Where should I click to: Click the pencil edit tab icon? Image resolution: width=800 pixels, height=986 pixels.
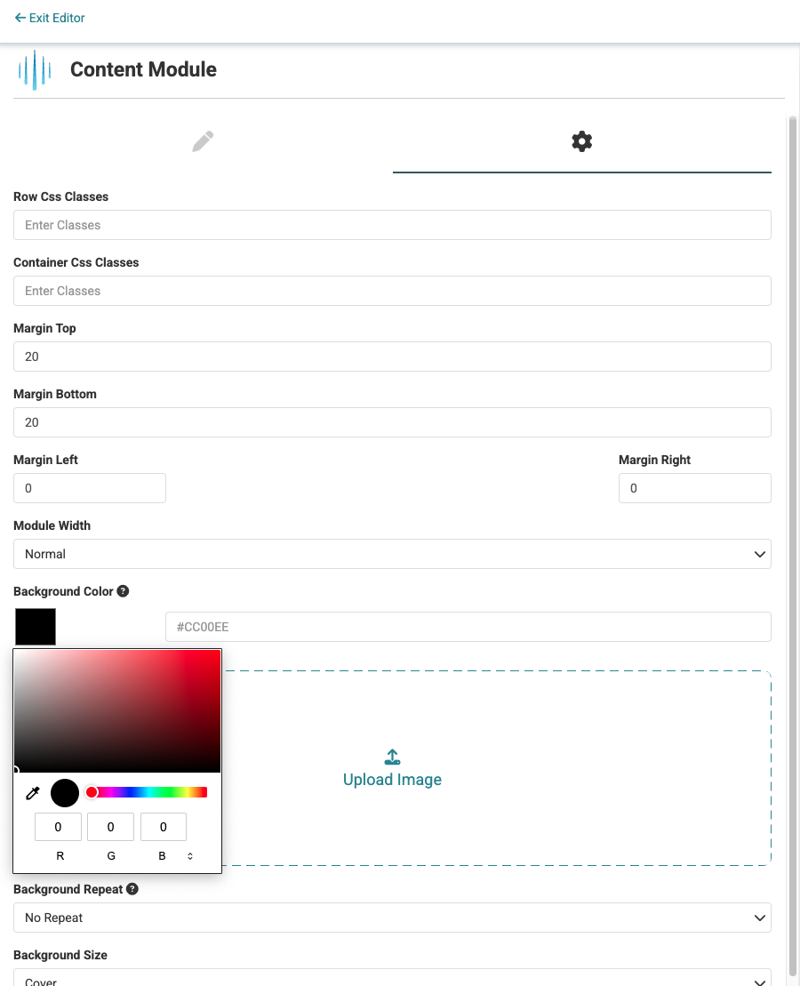(203, 141)
